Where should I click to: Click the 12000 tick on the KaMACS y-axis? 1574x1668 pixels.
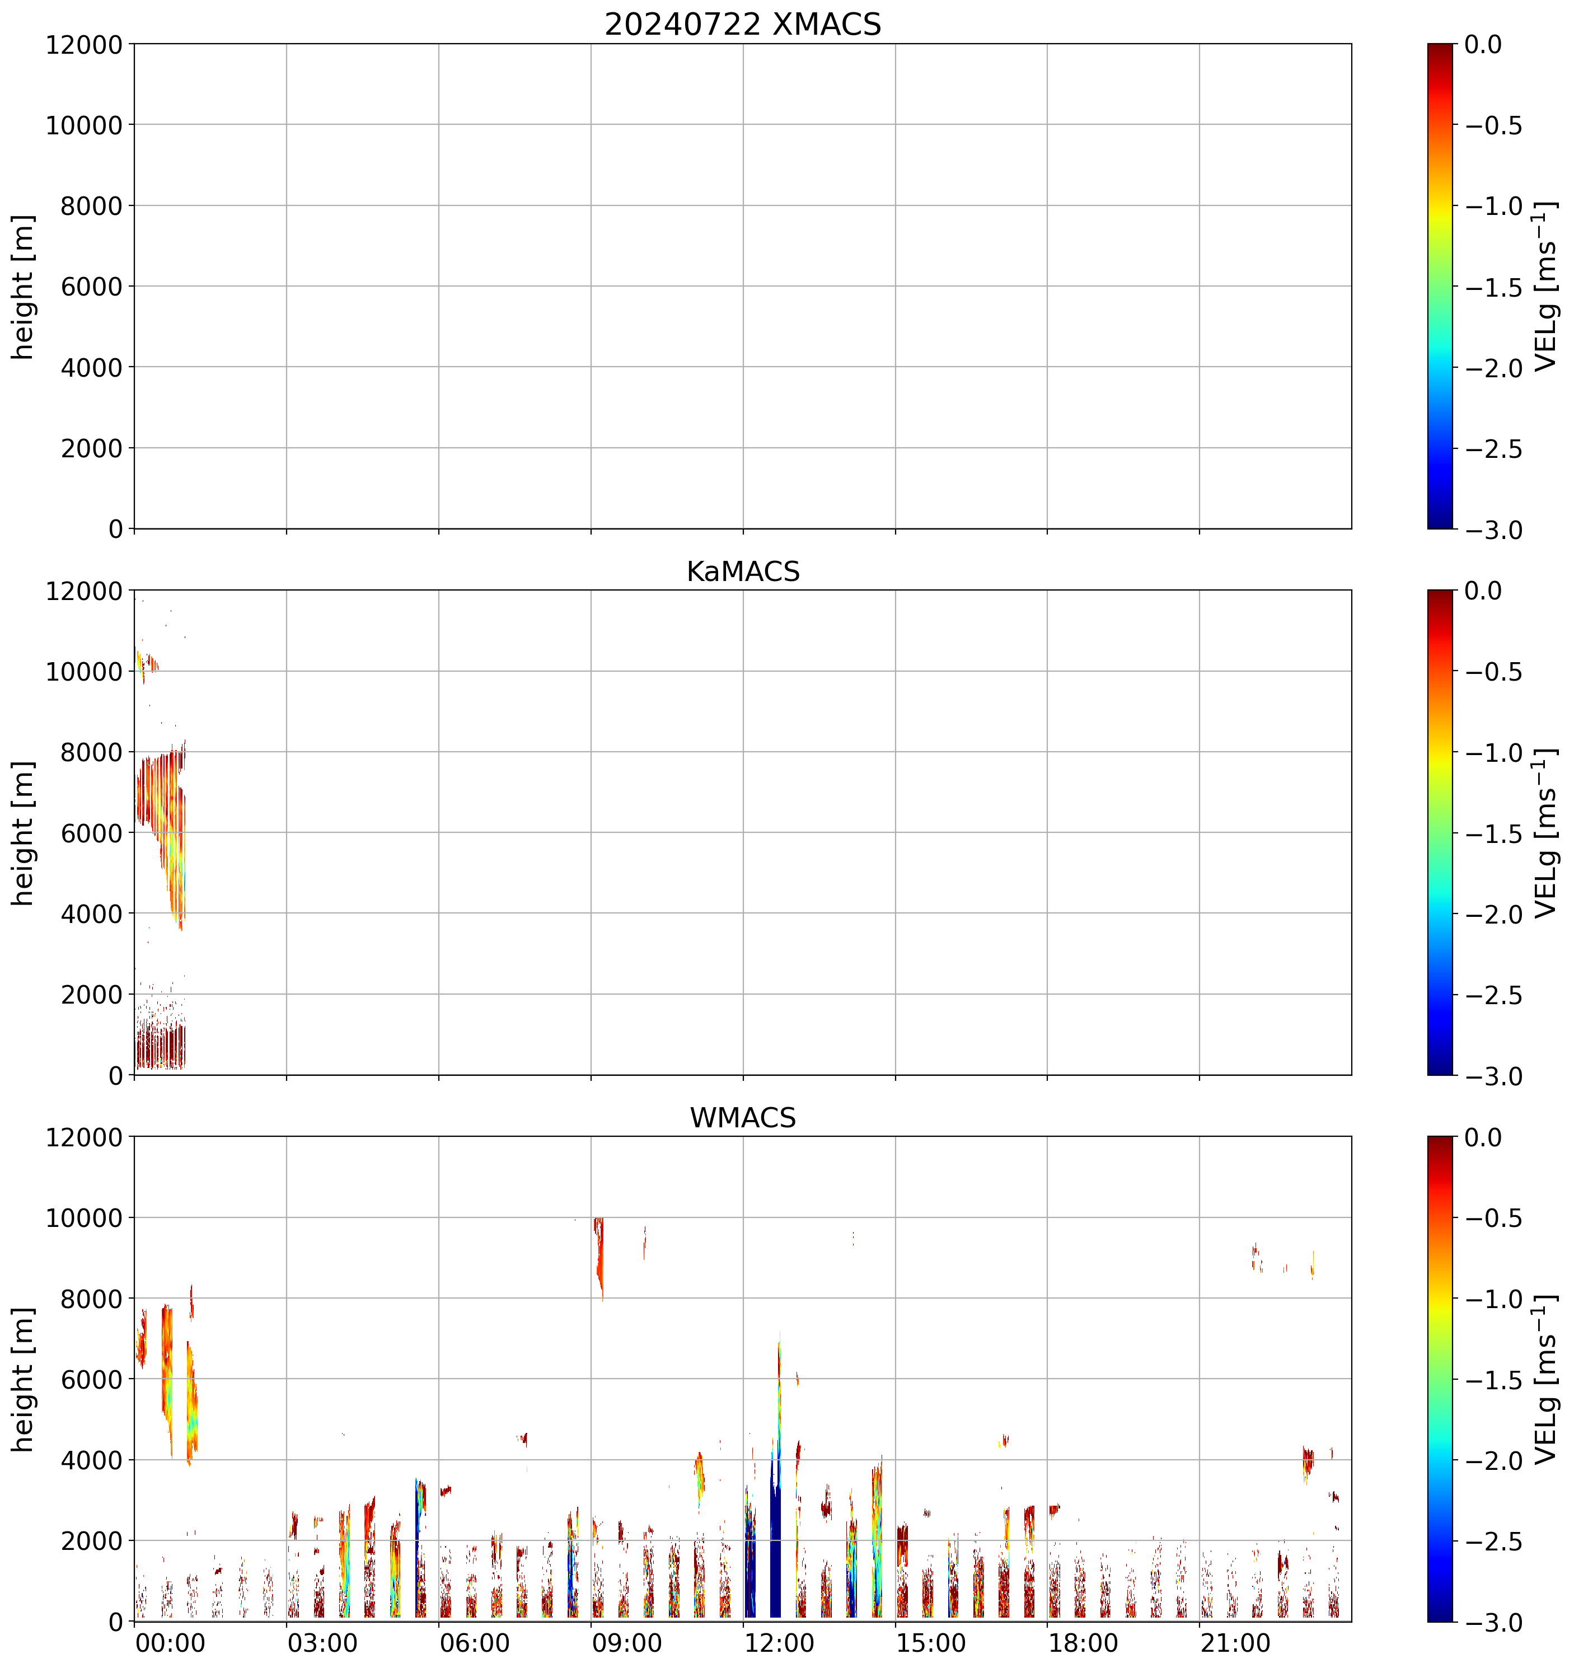point(84,592)
